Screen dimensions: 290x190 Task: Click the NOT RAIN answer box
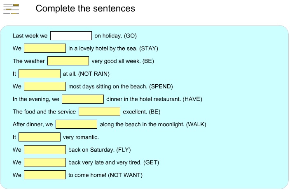pos(39,74)
